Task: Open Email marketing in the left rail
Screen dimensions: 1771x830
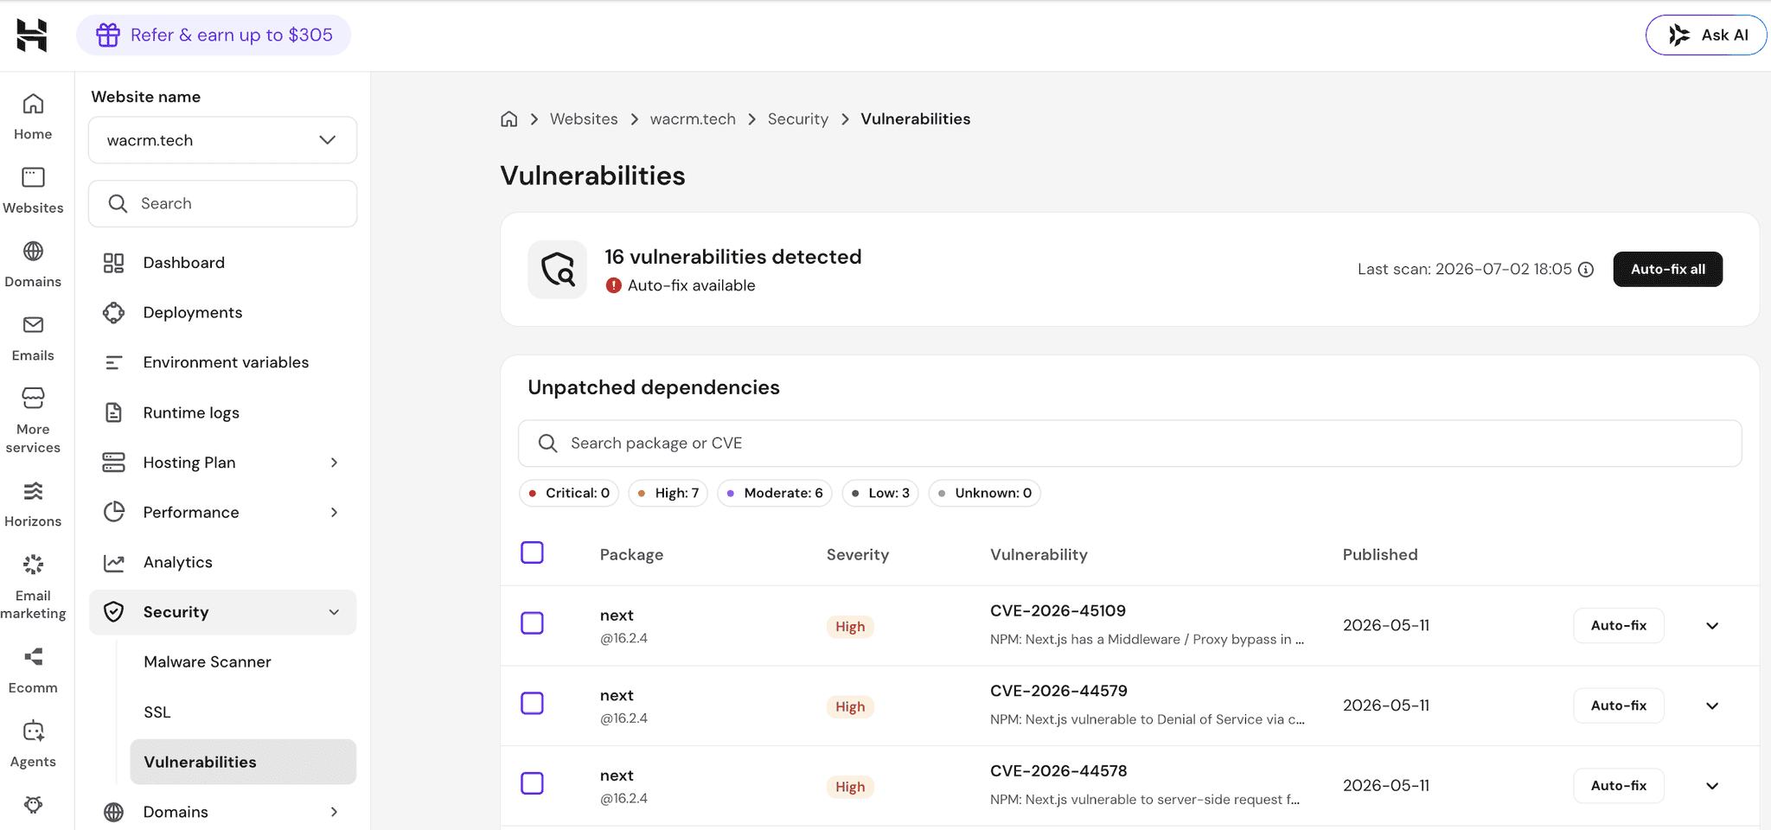Action: pyautogui.click(x=33, y=587)
